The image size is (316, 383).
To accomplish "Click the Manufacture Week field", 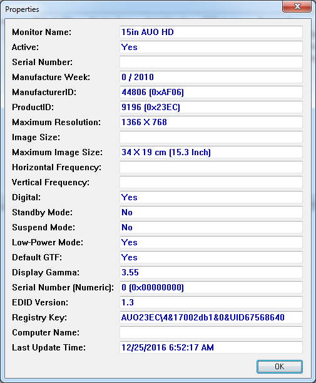I will pyautogui.click(x=211, y=77).
